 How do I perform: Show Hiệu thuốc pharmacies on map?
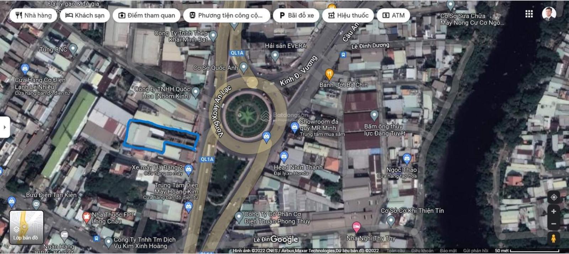348,15
